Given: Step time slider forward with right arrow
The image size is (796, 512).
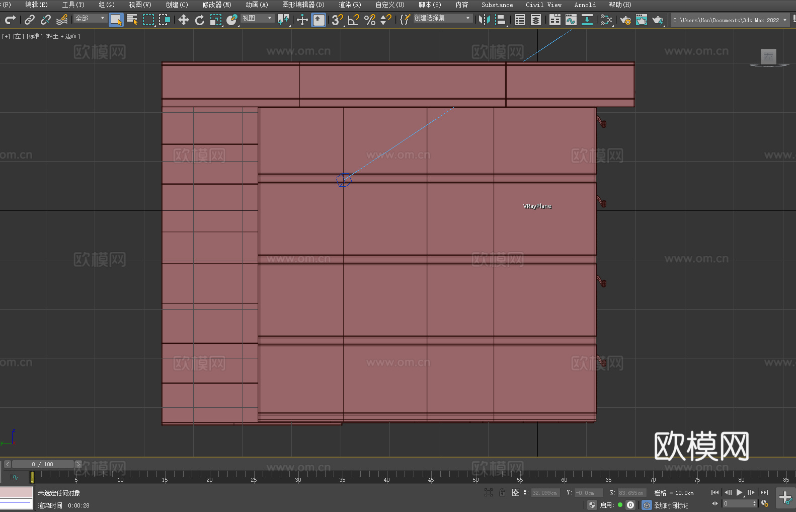Looking at the screenshot, I should (78, 464).
